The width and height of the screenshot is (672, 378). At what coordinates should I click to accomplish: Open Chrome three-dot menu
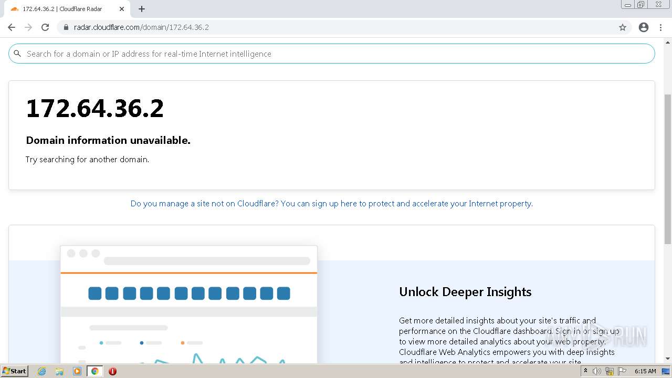660,27
